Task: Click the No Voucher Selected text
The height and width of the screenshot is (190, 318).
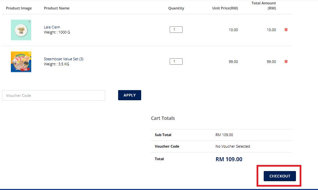Action: pos(232,146)
